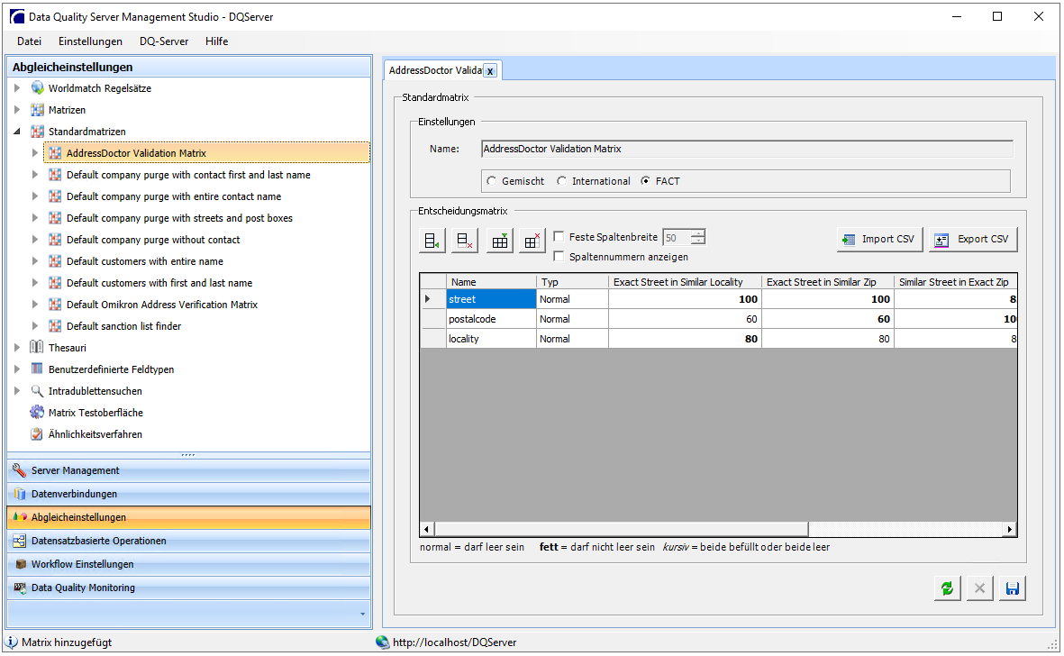Viewport: 1064px width, 656px height.
Task: Click the info icon in the status bar
Action: click(x=12, y=642)
